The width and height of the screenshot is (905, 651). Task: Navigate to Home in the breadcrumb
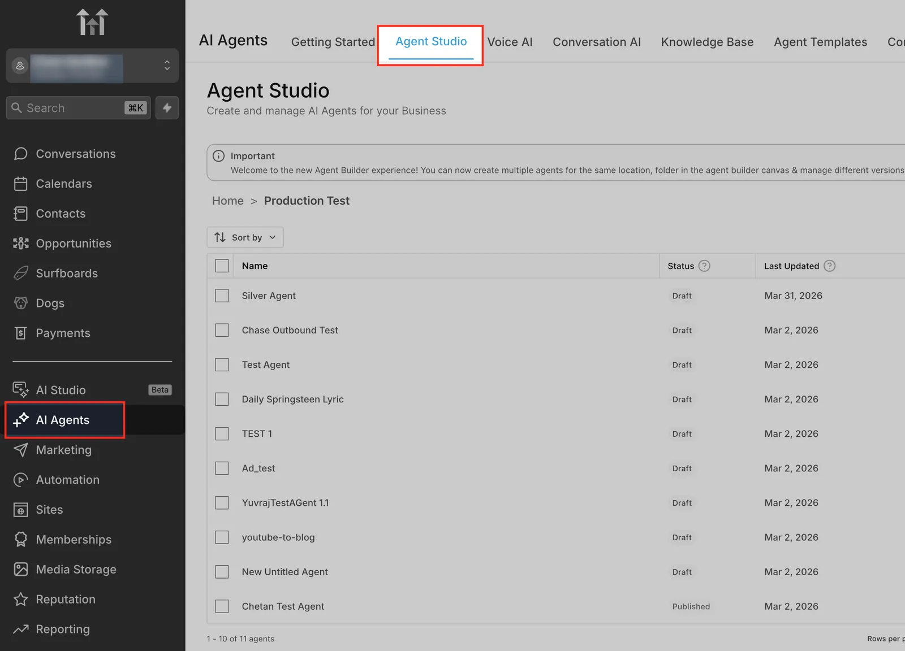228,201
